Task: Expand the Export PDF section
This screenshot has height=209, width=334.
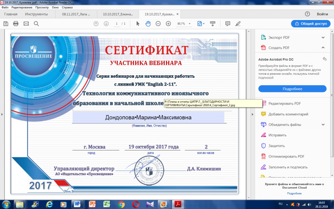Action: click(x=323, y=38)
